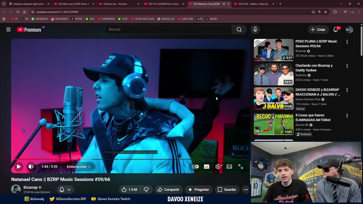Open options for Charlando con Bizarrap video

[347, 66]
